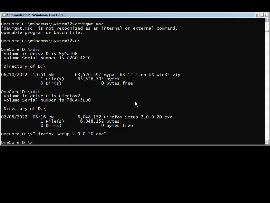
Task: Click the 'devmgmt.msc' command on the first line
Action: 89,24
